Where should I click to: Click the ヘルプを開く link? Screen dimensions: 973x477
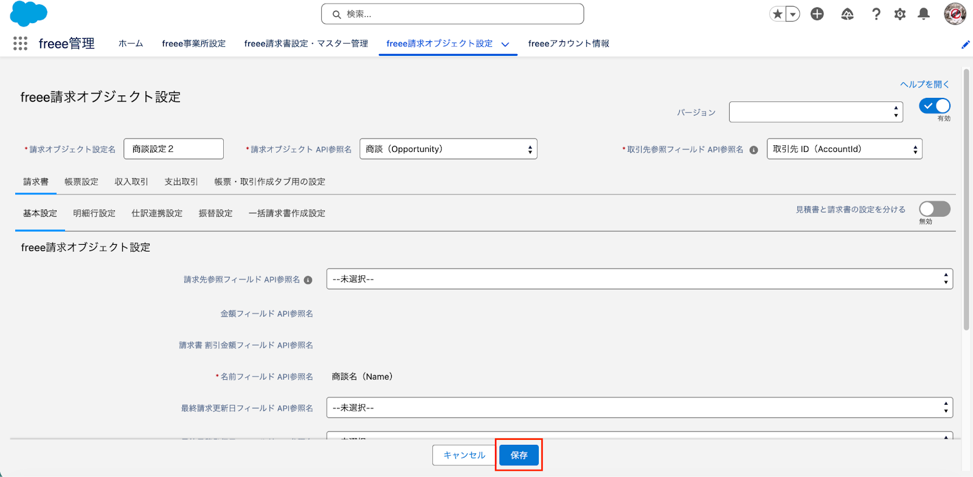pos(924,84)
